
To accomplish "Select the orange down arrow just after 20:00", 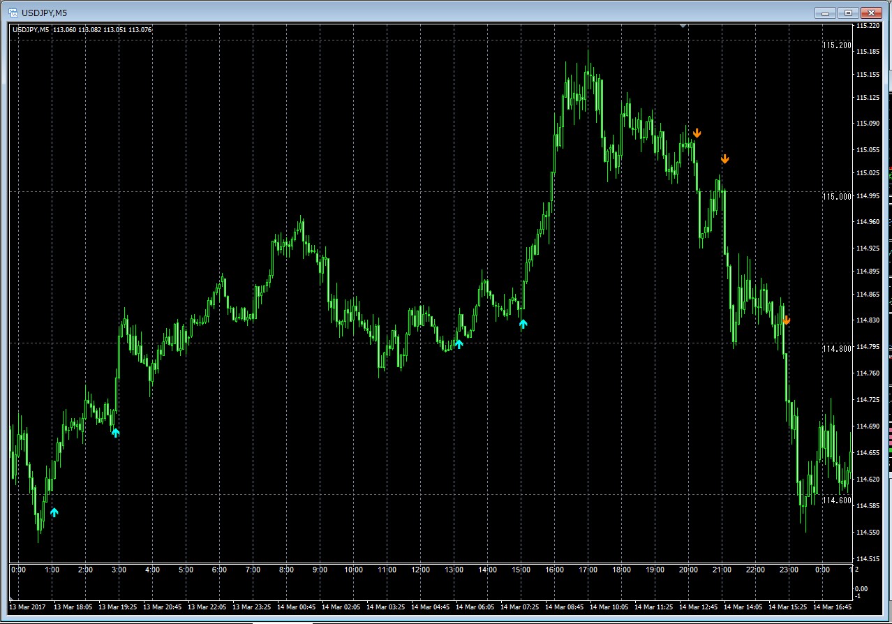I will (x=697, y=133).
